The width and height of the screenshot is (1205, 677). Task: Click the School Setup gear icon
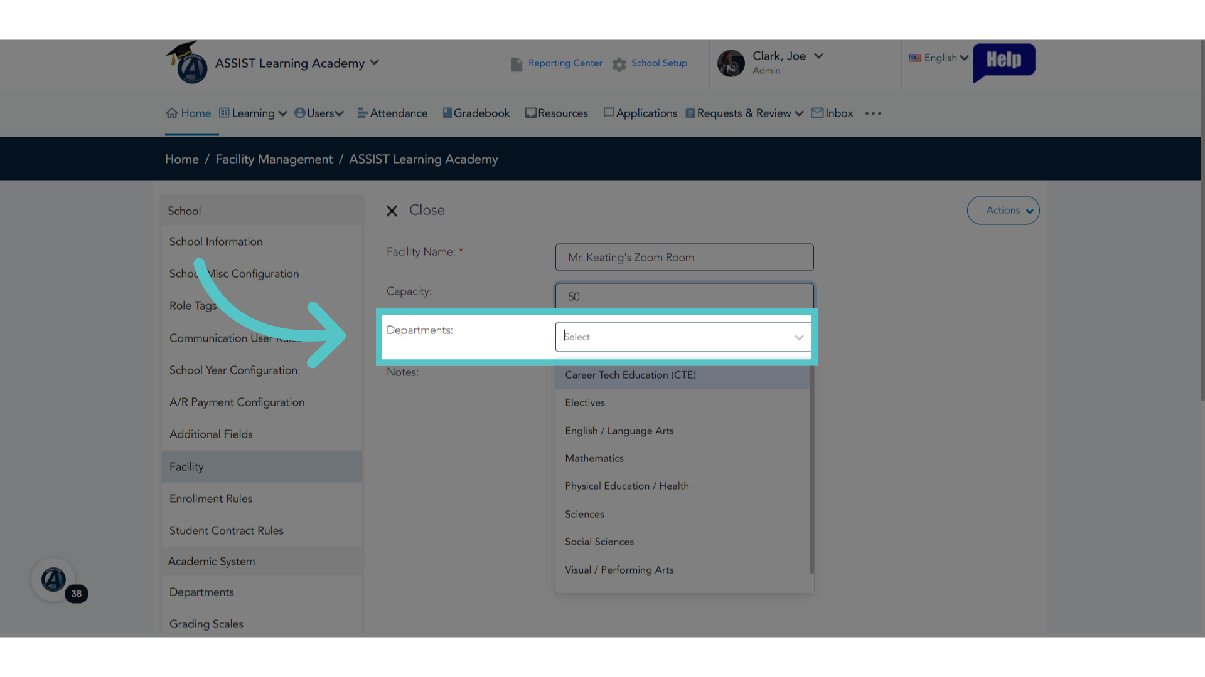point(619,64)
